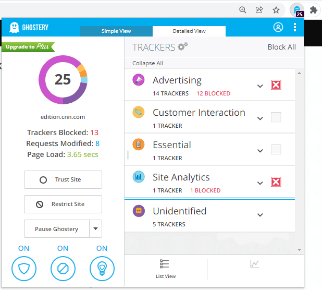
Task: Click the Upgrade to Plus banner
Action: click(28, 47)
